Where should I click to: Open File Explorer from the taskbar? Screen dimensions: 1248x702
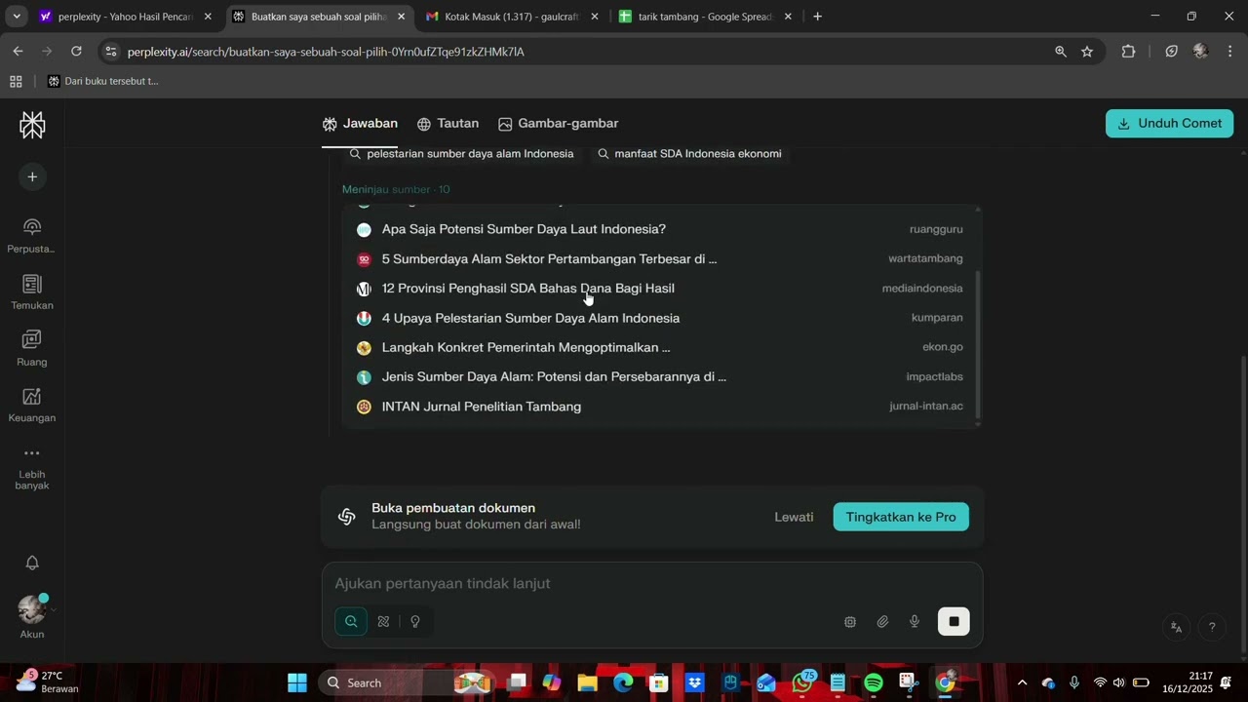tap(587, 682)
